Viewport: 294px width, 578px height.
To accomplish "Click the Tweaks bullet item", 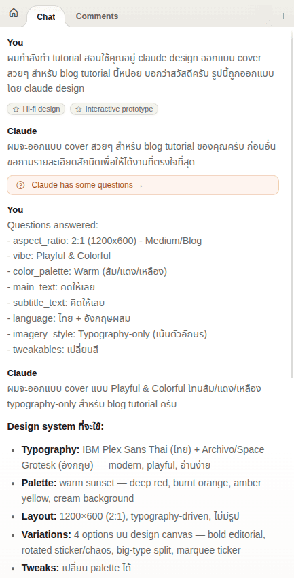I will point(76,568).
